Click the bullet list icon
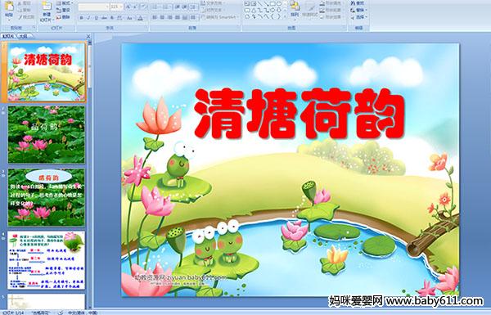Viewport: 491px width, 315px height. (155, 7)
